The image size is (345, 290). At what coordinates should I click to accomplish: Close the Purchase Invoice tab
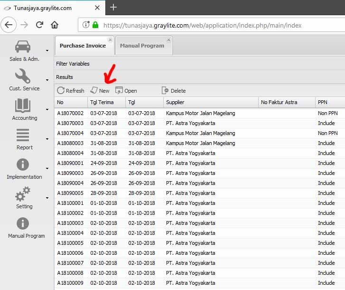[110, 40]
